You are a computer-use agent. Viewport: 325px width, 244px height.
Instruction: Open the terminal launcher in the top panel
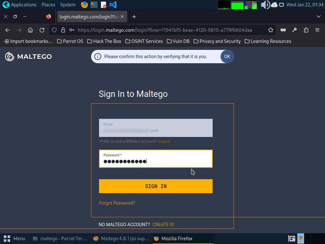[x=94, y=4]
